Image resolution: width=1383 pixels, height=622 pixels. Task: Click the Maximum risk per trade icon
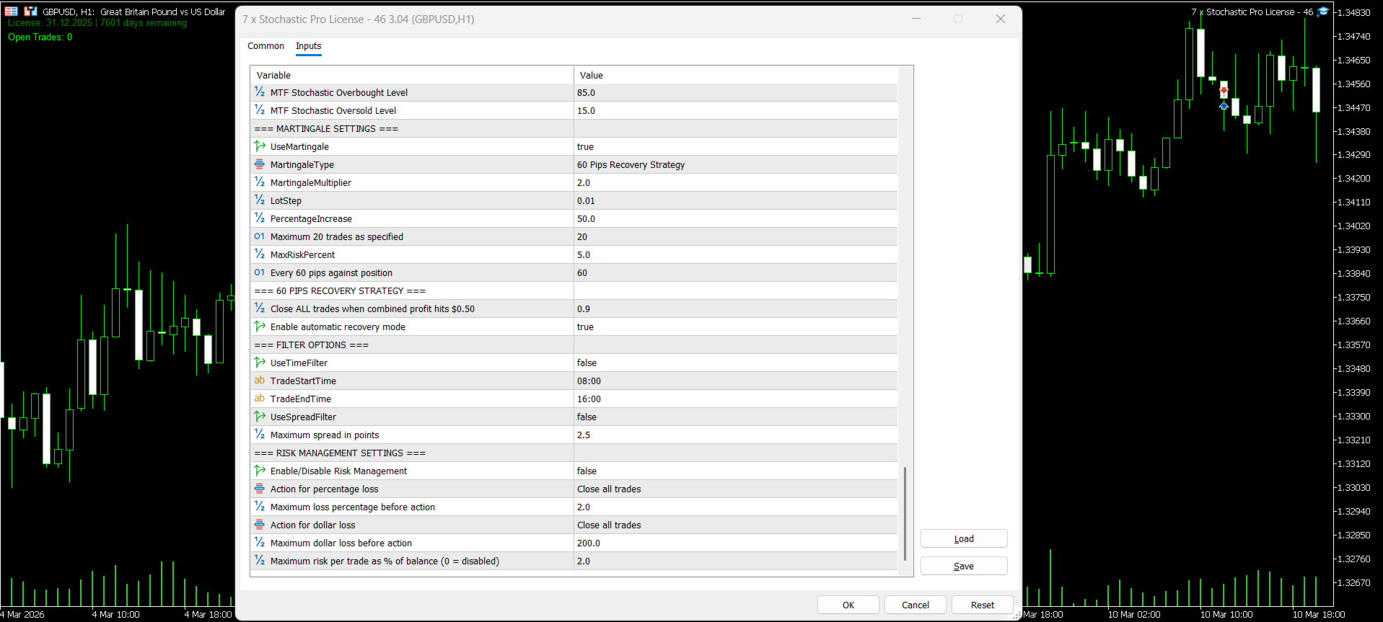point(260,561)
